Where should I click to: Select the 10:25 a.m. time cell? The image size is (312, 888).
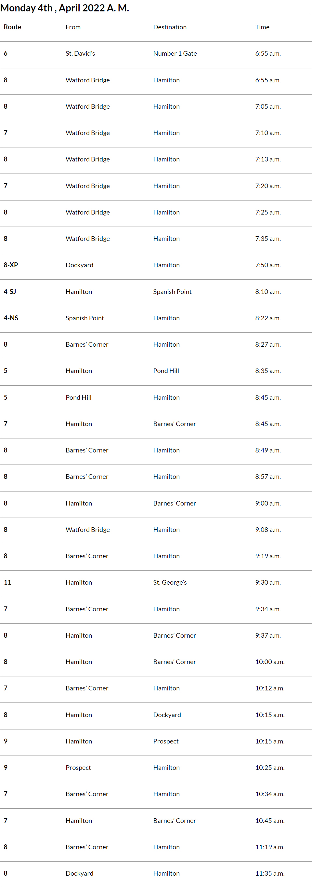(270, 768)
